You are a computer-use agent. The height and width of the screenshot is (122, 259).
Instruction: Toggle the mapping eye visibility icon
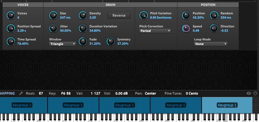click(249, 93)
